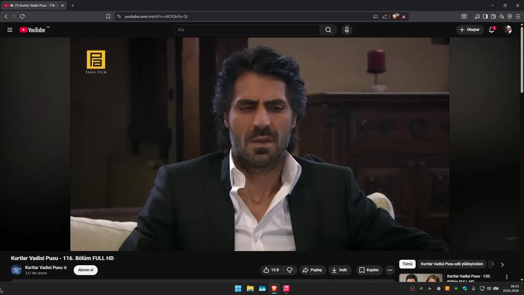Open the network tray icon
The image size is (524, 295).
(482, 288)
